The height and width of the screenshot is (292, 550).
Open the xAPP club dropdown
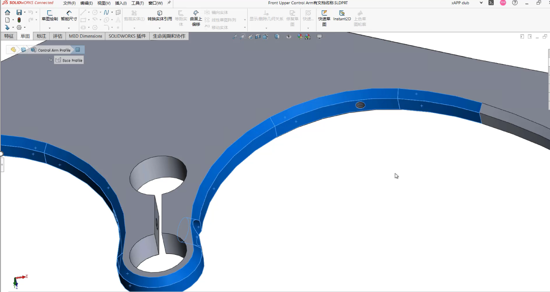[481, 3]
